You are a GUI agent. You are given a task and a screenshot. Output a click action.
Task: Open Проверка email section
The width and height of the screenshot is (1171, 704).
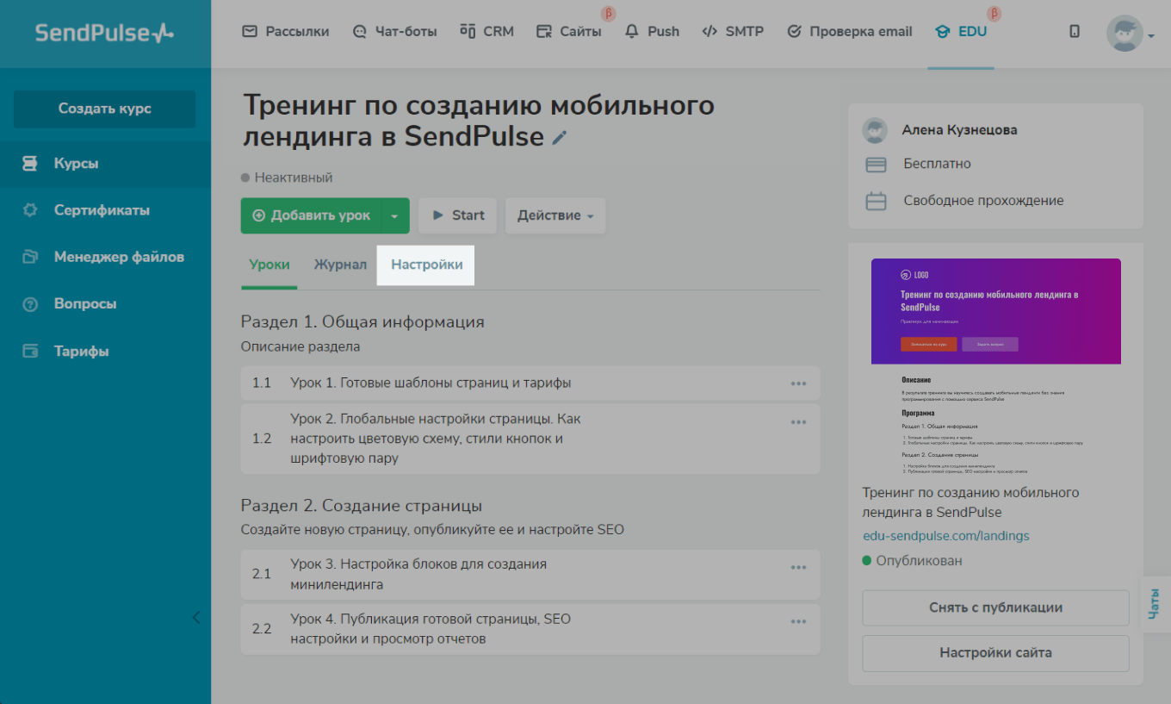(849, 31)
